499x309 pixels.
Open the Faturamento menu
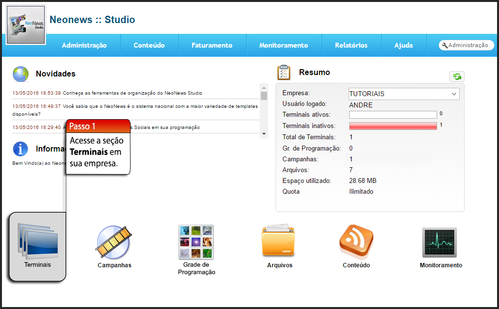click(x=212, y=45)
